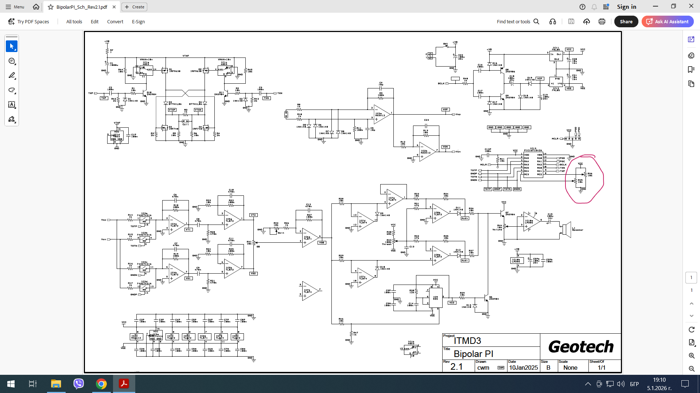The image size is (700, 393).
Task: Open the page display settings icon
Action: tap(692, 342)
